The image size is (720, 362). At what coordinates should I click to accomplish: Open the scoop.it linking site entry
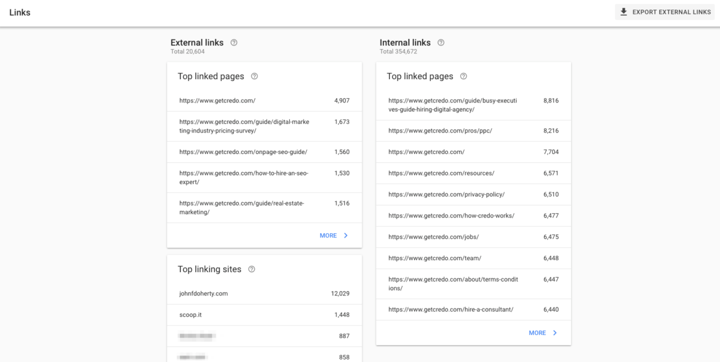click(x=190, y=315)
